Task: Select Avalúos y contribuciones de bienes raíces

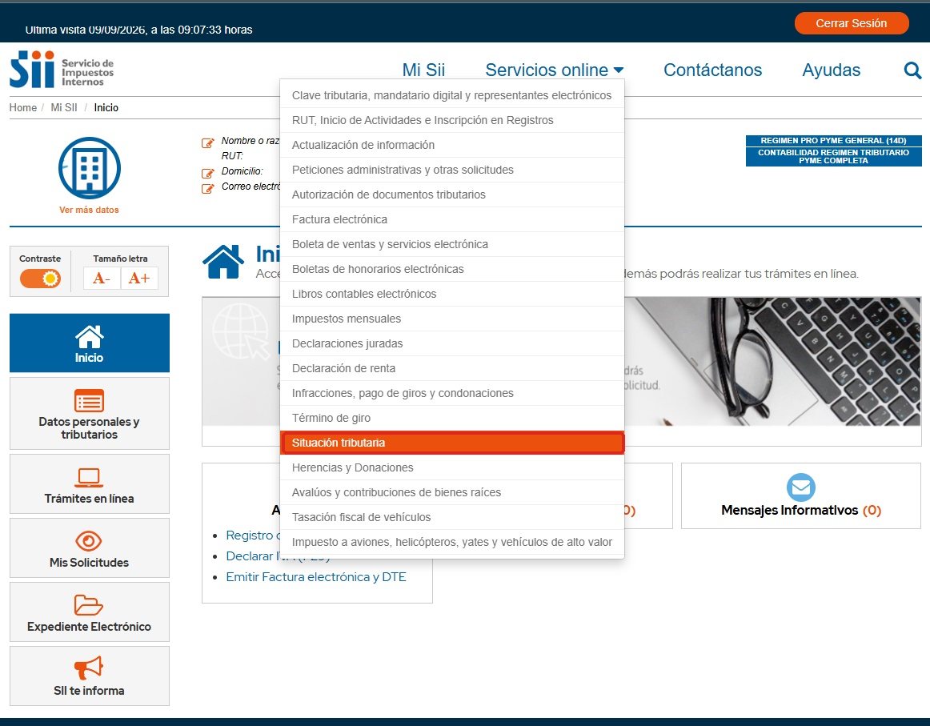Action: [452, 493]
